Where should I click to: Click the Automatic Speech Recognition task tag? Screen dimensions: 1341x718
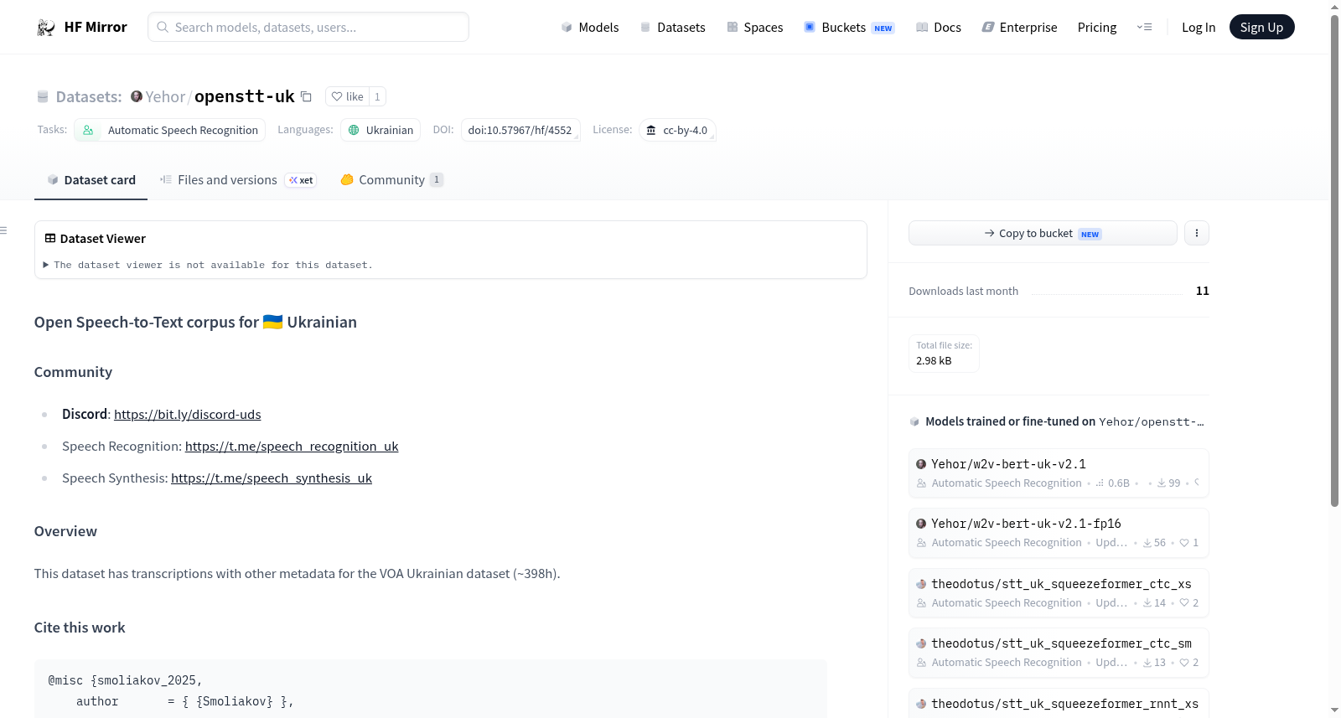point(170,130)
